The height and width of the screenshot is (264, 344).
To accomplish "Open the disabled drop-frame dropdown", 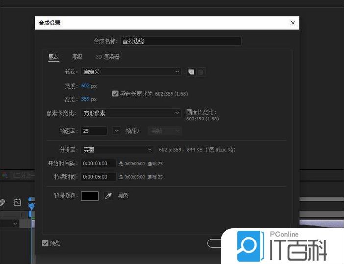I will (165, 131).
